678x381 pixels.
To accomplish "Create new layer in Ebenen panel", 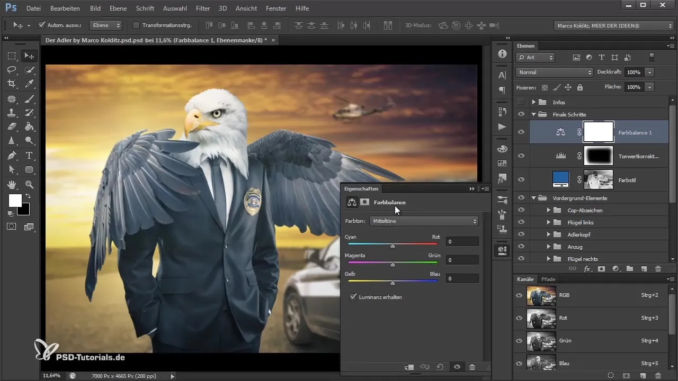I will pyautogui.click(x=643, y=269).
